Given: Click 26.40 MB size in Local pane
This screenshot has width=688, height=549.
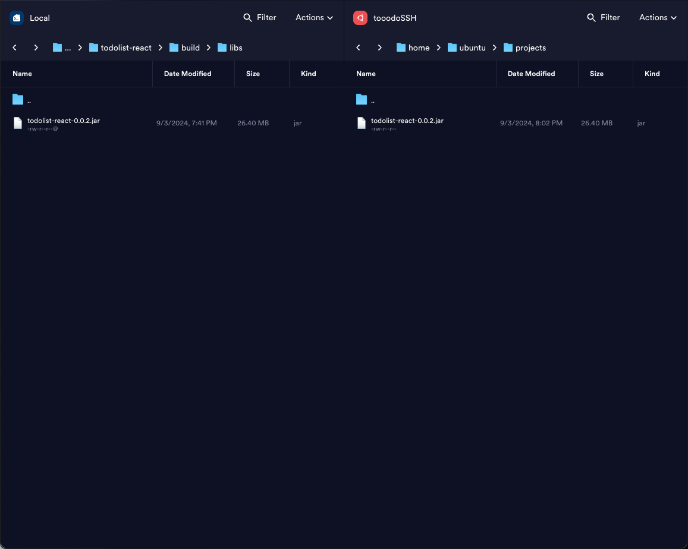Looking at the screenshot, I should tap(253, 123).
